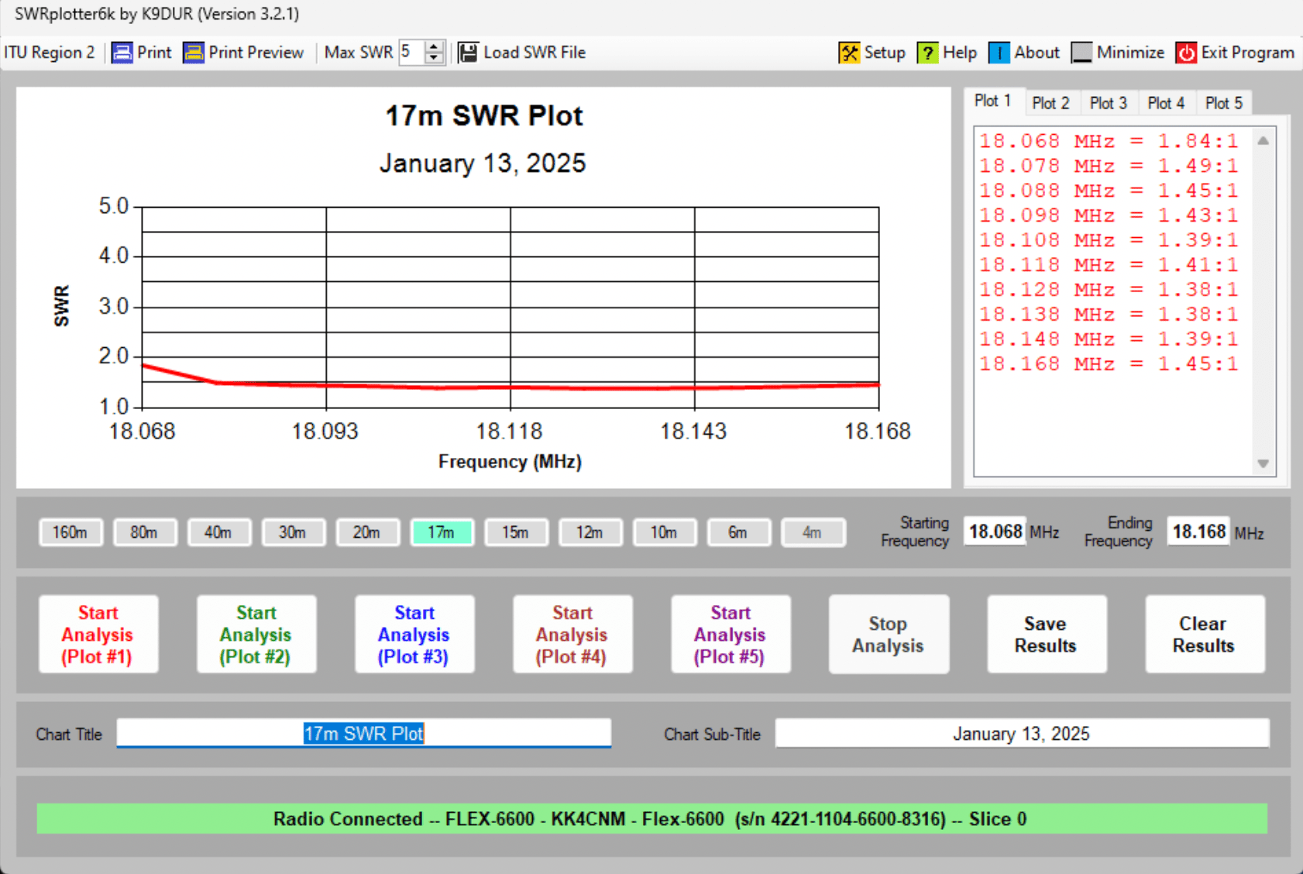Select the 4m band button
Screen dimensions: 1303x874
(813, 532)
